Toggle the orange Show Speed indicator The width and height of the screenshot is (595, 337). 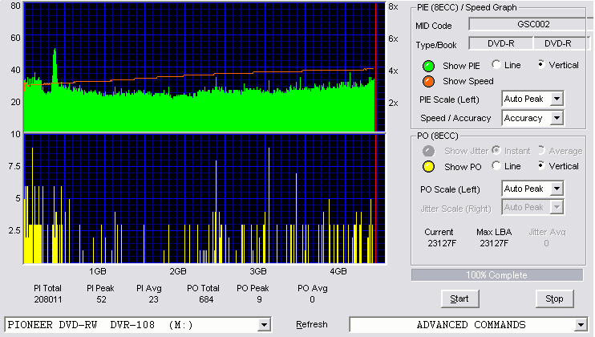(x=428, y=81)
